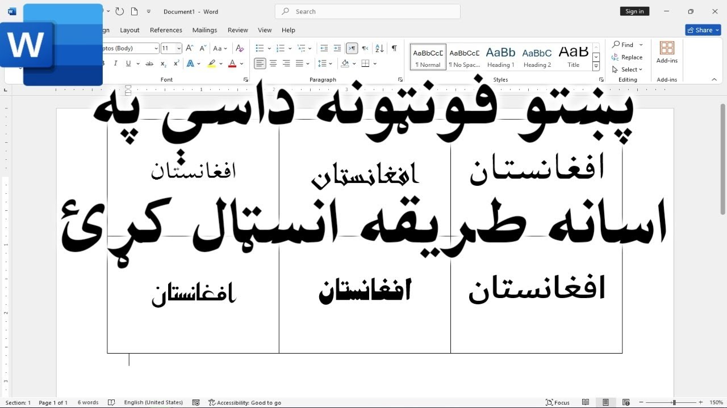Screen dimensions: 727x408
Task: Toggle right-to-left text direction
Action: [x=365, y=48]
